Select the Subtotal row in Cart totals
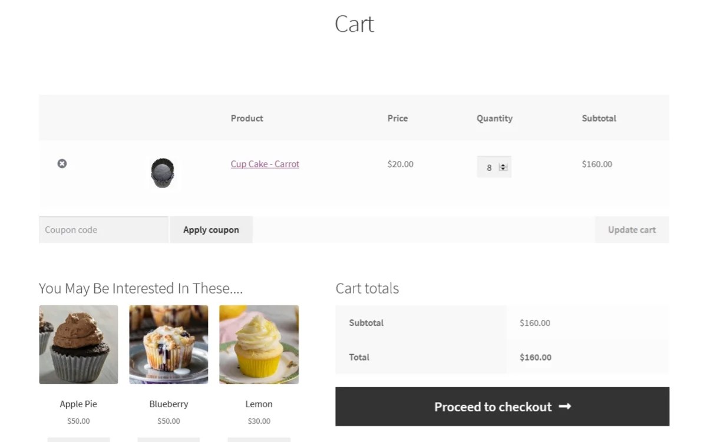This screenshot has height=442, width=707. coord(366,322)
